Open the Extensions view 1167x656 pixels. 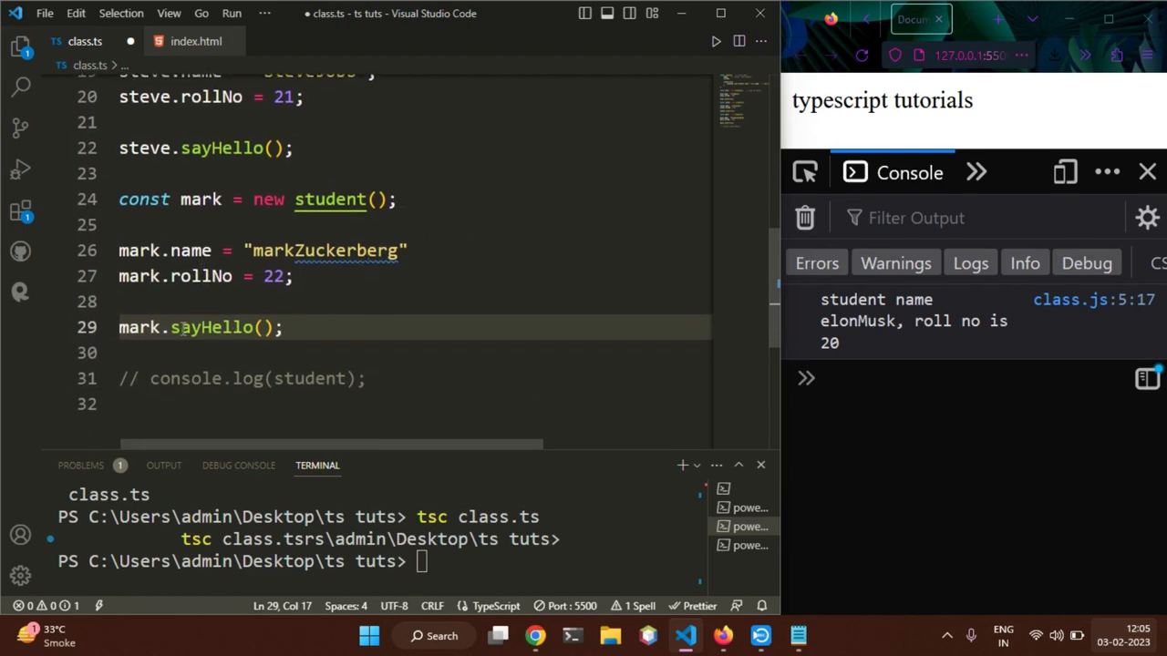[21, 210]
